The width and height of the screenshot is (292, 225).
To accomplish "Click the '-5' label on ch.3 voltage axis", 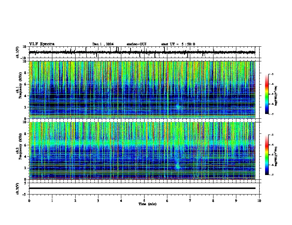I will tap(25, 194).
